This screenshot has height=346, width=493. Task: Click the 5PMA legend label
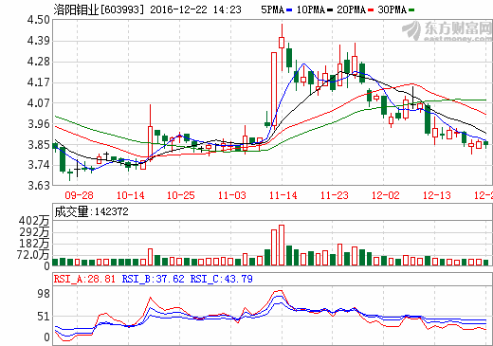[273, 9]
